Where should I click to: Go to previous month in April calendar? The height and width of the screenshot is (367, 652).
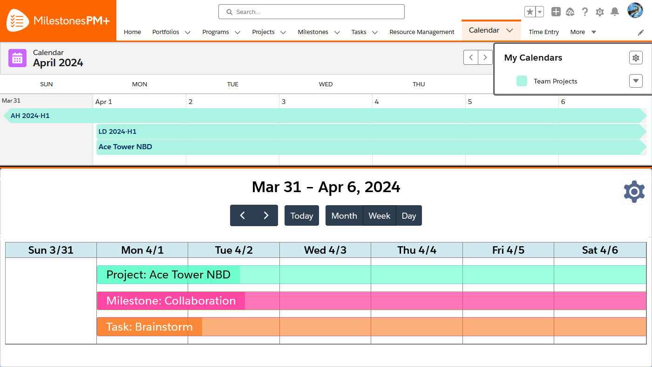tap(471, 57)
